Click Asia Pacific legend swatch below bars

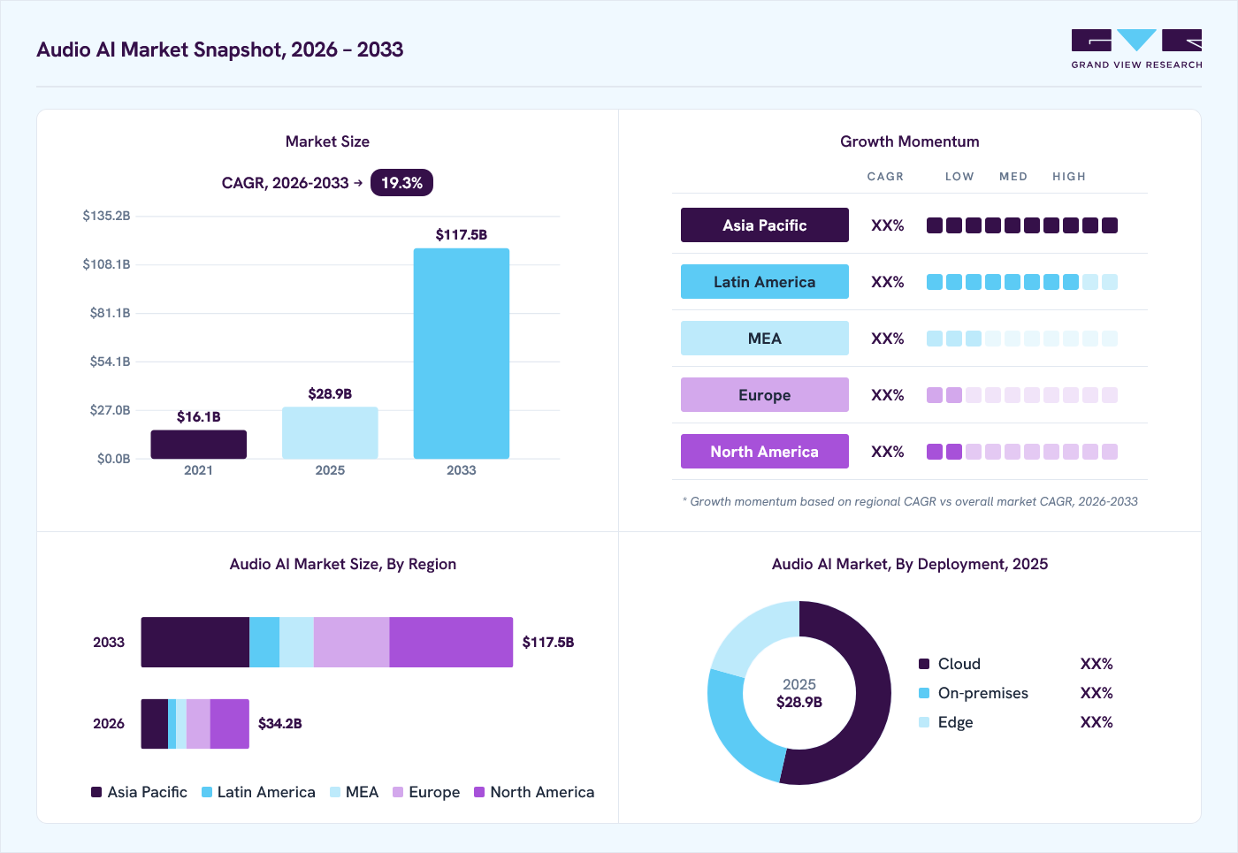coord(96,792)
